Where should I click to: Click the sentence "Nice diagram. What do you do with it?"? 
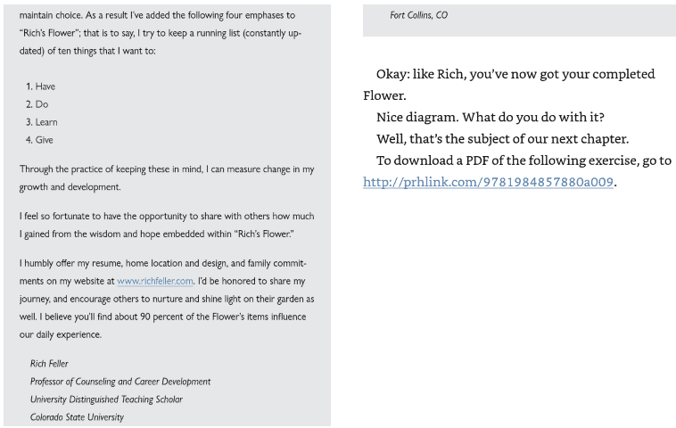(x=491, y=117)
